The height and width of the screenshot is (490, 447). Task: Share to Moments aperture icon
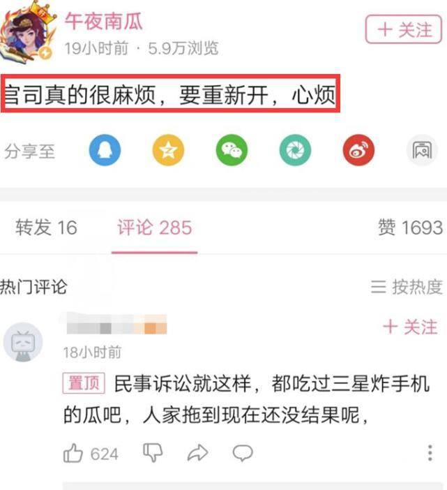tap(295, 150)
